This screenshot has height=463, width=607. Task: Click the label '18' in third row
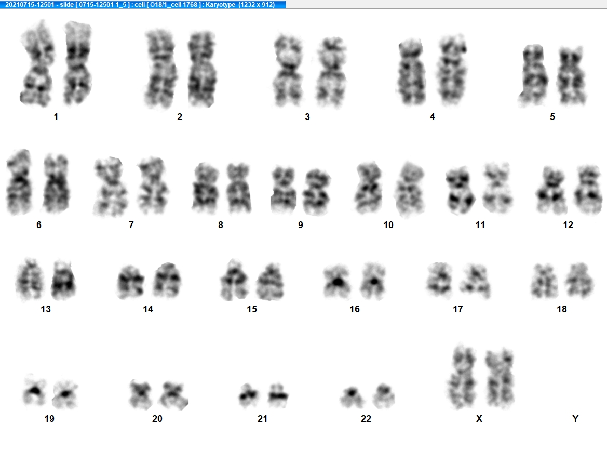(x=562, y=309)
